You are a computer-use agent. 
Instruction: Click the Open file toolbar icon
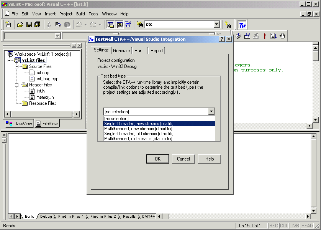(x=20, y=25)
